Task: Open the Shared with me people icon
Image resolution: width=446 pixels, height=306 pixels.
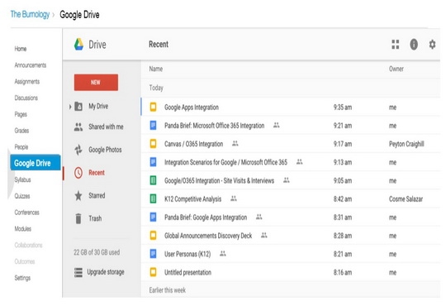Action: 78,127
